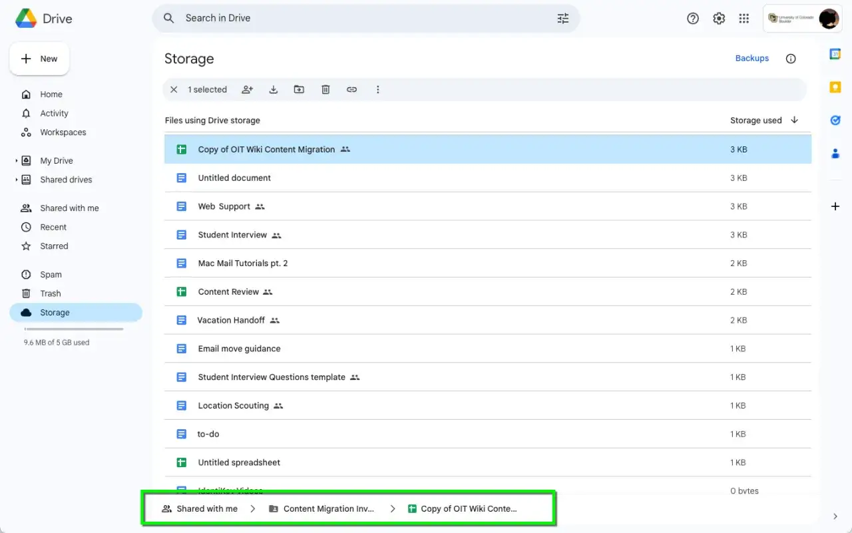Open Trash in sidebar
Screen dimensions: 852x533
(x=76, y=293)
